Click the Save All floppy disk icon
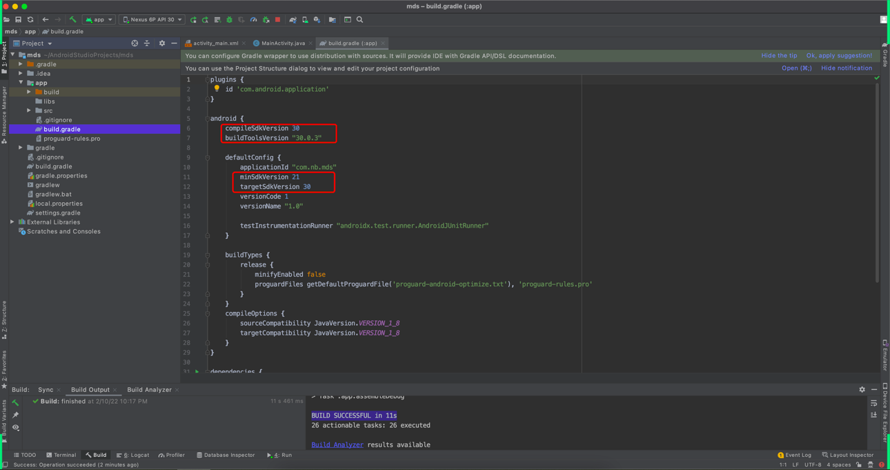The width and height of the screenshot is (890, 470). tap(19, 20)
